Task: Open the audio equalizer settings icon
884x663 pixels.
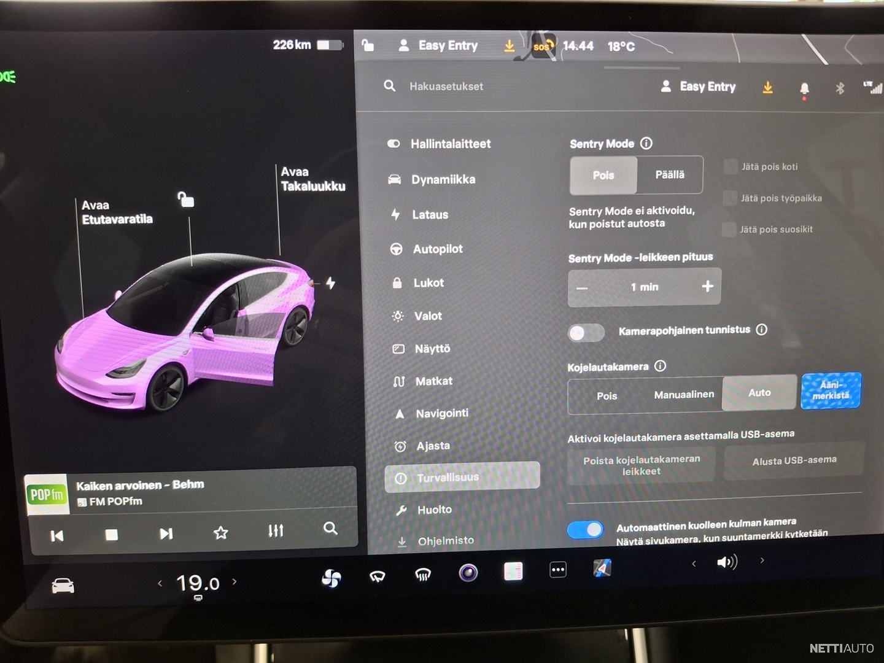Action: (x=276, y=530)
